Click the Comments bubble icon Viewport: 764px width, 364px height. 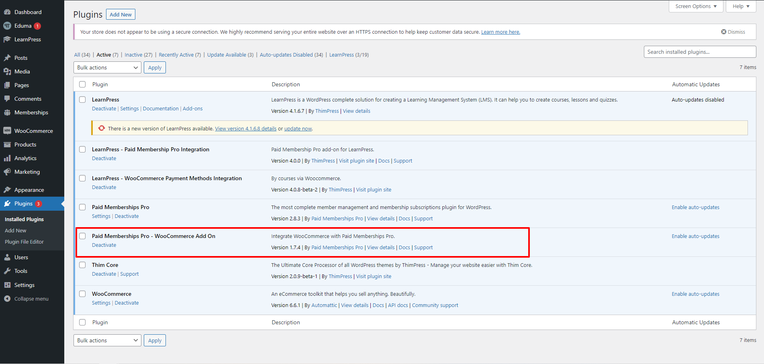click(7, 99)
